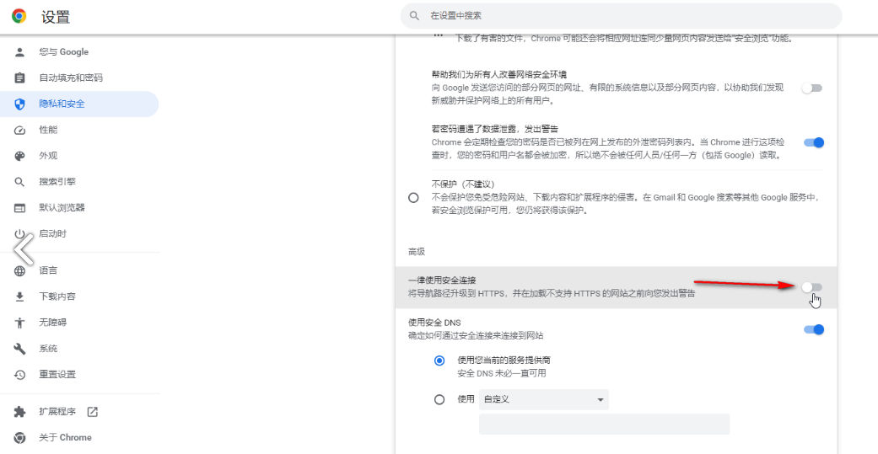Click the external link icon beside 扩展程序
The image size is (878, 454).
coord(93,412)
